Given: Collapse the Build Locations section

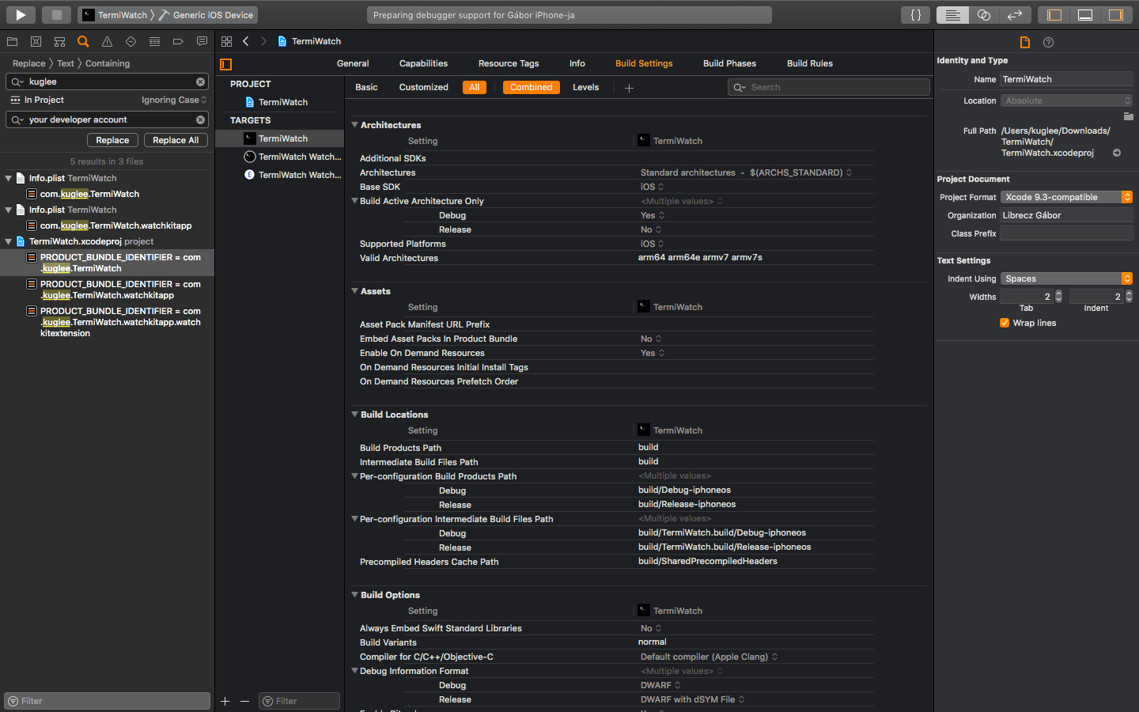Looking at the screenshot, I should [x=355, y=415].
